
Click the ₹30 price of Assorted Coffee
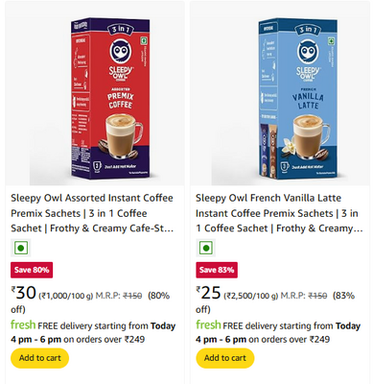(23, 293)
